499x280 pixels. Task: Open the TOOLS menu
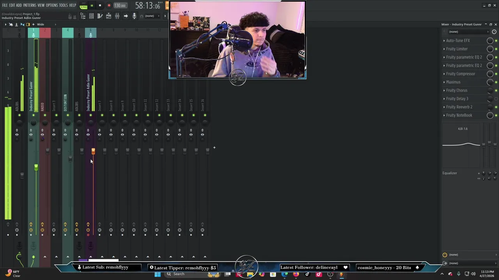[63, 5]
